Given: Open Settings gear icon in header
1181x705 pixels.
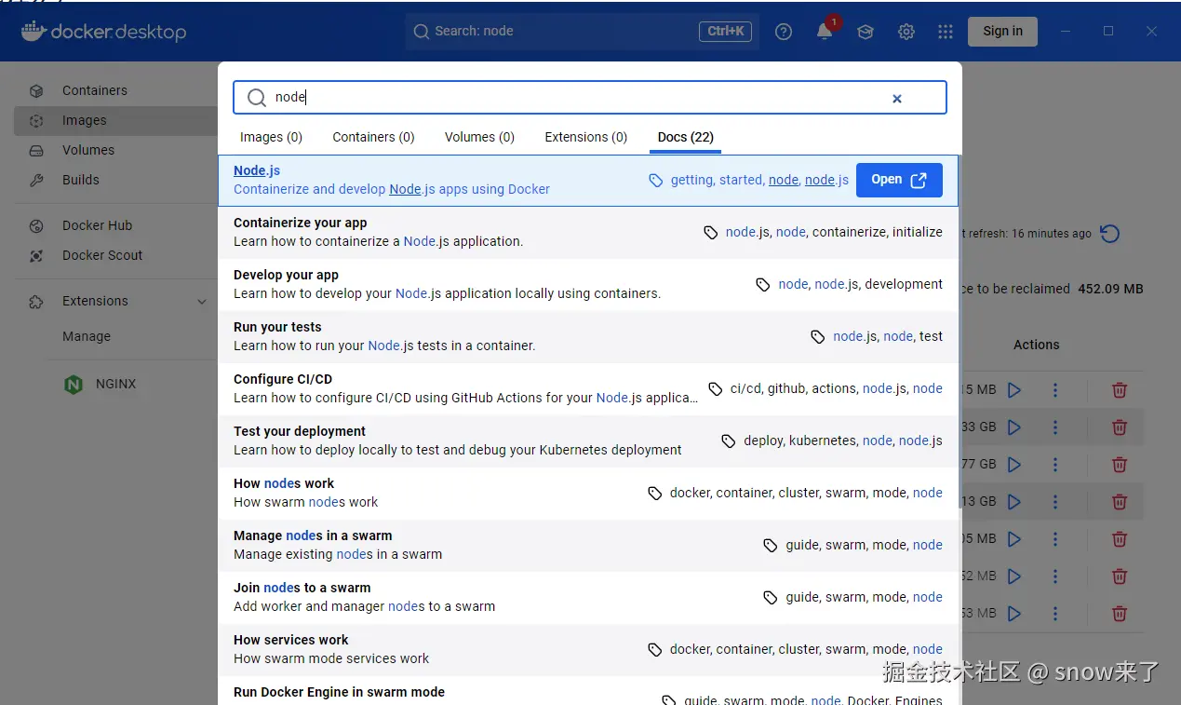Looking at the screenshot, I should [906, 32].
